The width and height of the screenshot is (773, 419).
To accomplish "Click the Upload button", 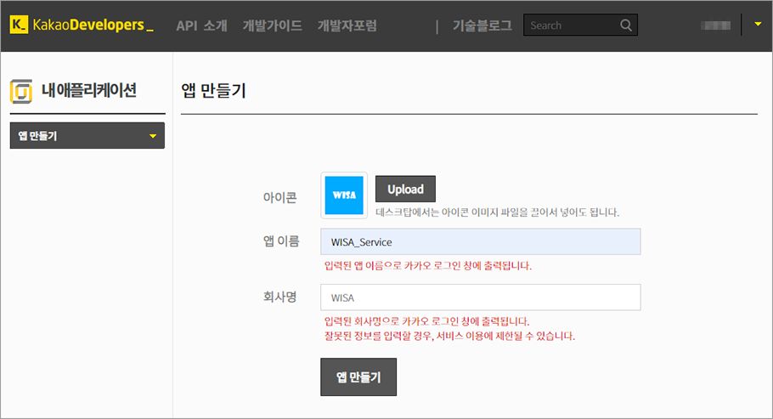I will pyautogui.click(x=405, y=189).
